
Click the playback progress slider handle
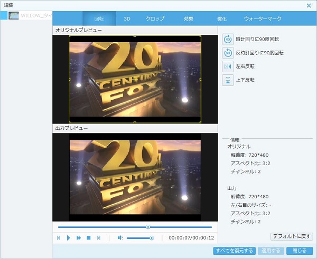coord(148,227)
